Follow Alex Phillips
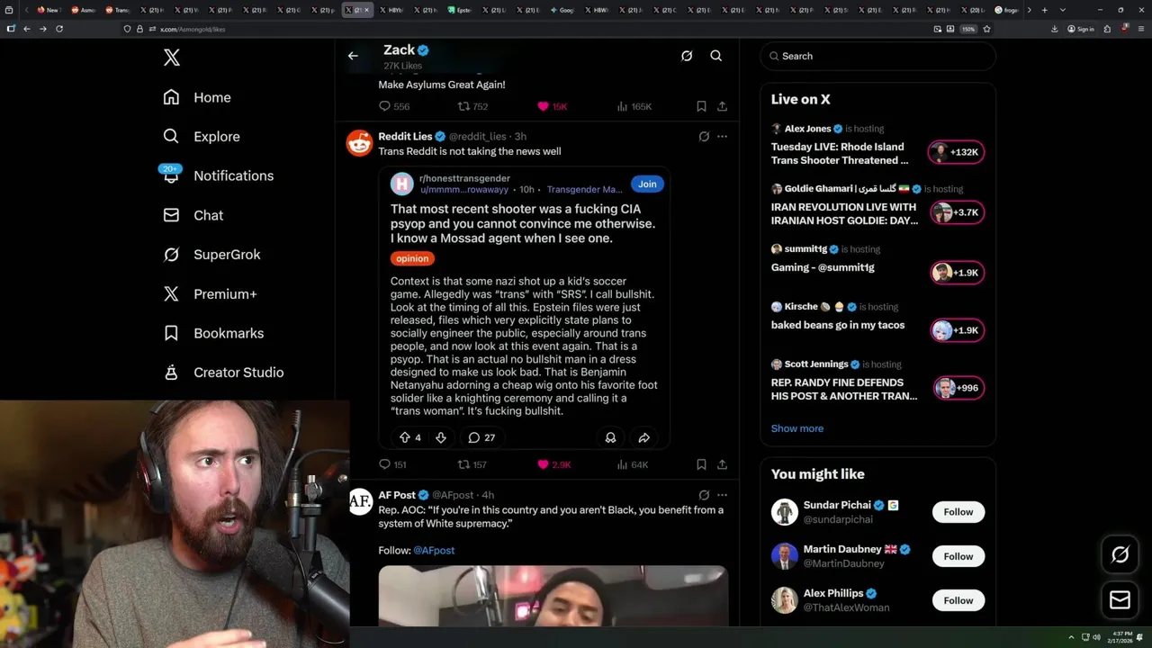The height and width of the screenshot is (648, 1152). [958, 600]
